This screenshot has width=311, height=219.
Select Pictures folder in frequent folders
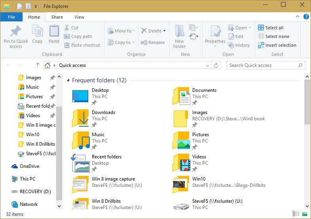tap(191, 141)
